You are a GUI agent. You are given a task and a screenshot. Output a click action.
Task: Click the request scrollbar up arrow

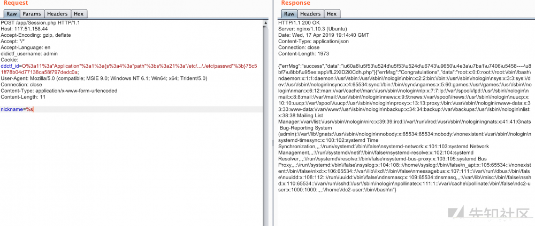click(x=265, y=23)
